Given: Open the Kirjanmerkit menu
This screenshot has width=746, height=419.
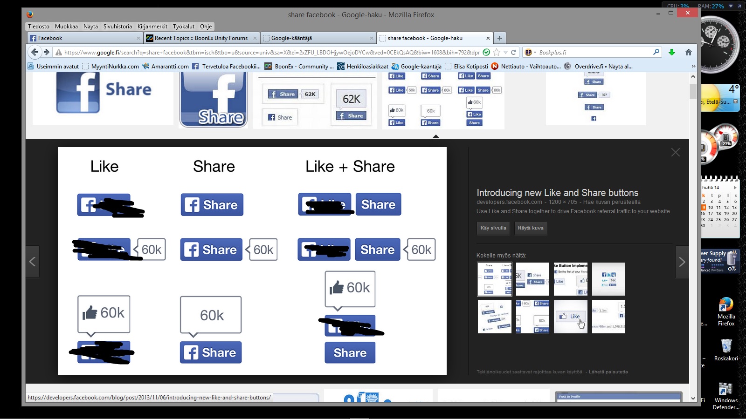Looking at the screenshot, I should tap(152, 27).
